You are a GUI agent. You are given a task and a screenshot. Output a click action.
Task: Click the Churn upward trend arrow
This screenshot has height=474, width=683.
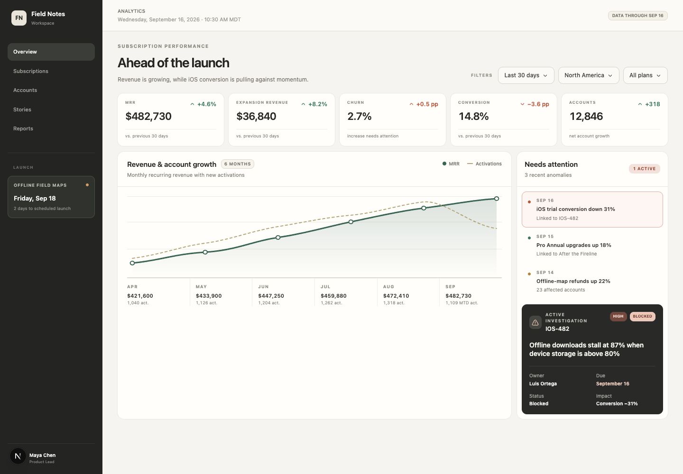(x=411, y=104)
